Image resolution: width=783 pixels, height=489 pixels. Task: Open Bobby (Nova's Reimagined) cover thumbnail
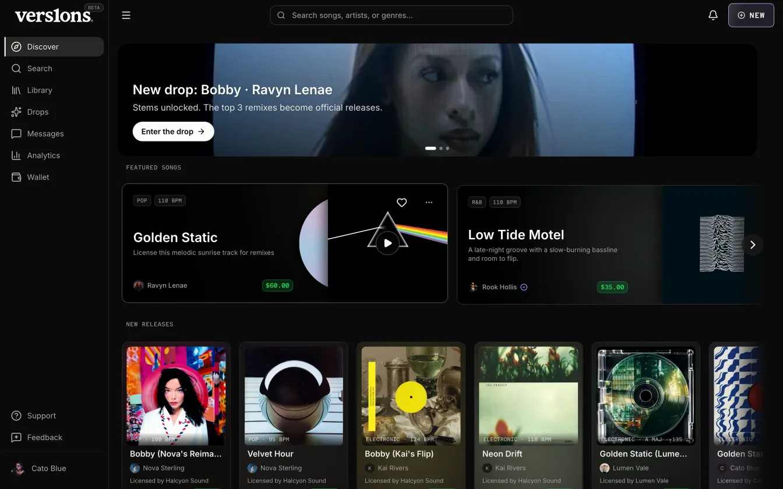(176, 396)
